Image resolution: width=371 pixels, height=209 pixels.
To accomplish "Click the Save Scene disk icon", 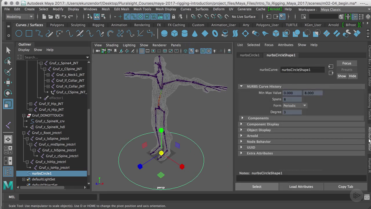I will pyautogui.click(x=57, y=17).
